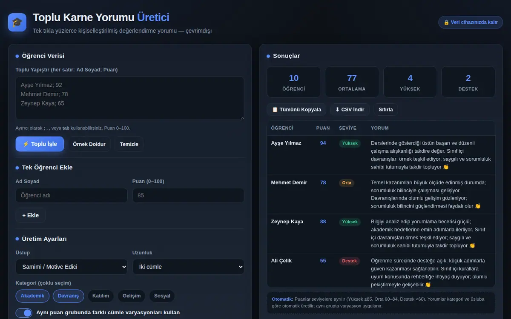Select the Gelişim category chip
The width and height of the screenshot is (511, 319).
click(132, 296)
